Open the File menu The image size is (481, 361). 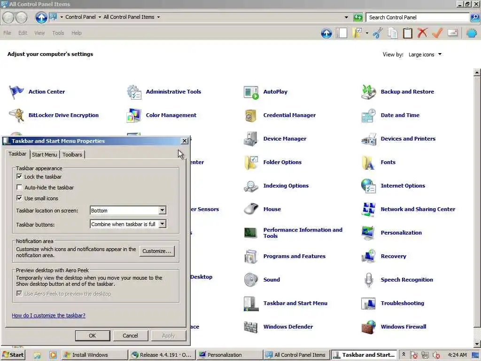point(8,33)
